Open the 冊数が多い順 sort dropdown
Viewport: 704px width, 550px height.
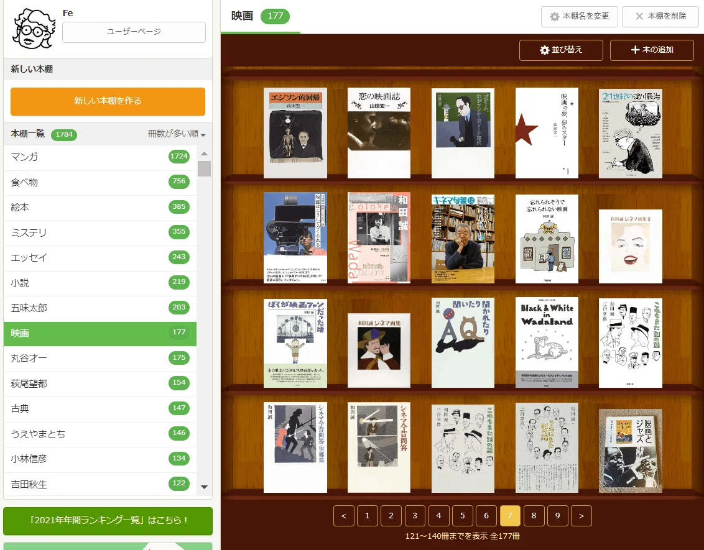(x=177, y=134)
